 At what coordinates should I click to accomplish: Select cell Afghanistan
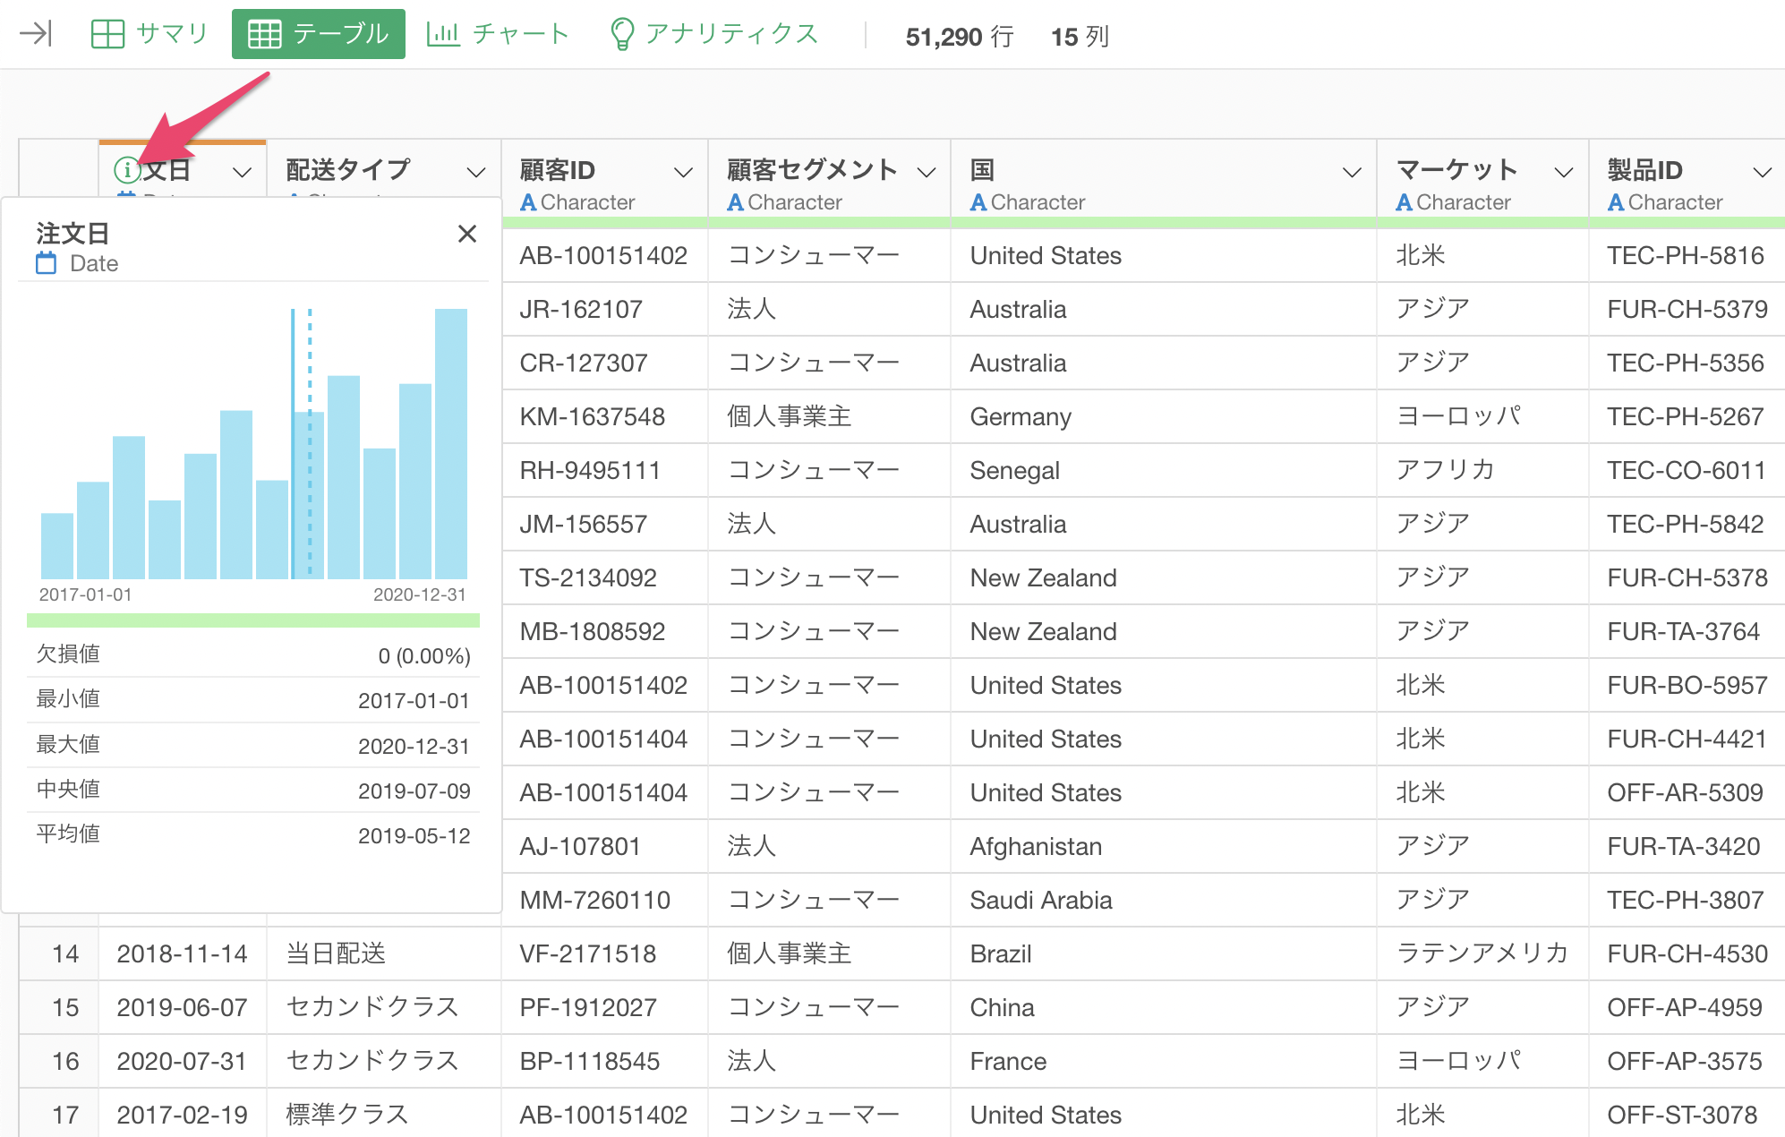tap(1164, 847)
